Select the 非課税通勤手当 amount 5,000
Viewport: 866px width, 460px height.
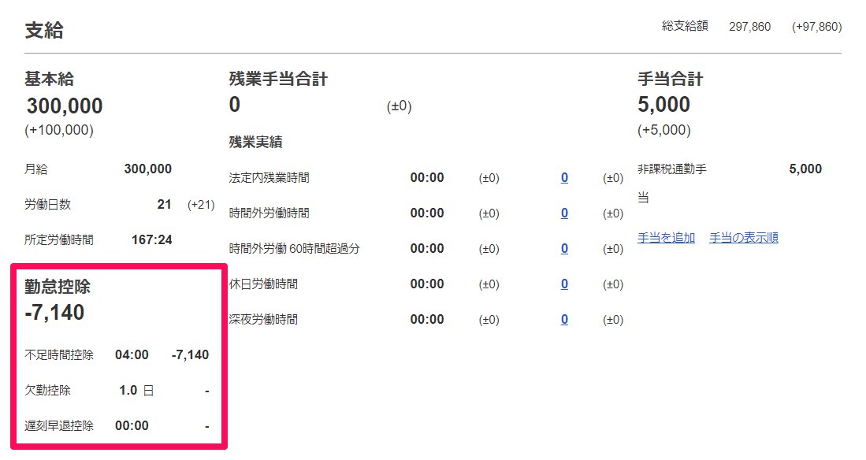[x=805, y=169]
